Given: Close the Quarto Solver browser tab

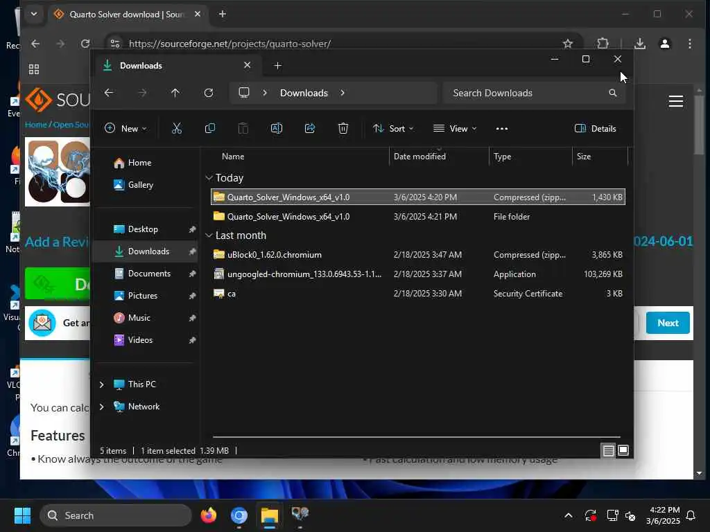Looking at the screenshot, I should [198, 14].
